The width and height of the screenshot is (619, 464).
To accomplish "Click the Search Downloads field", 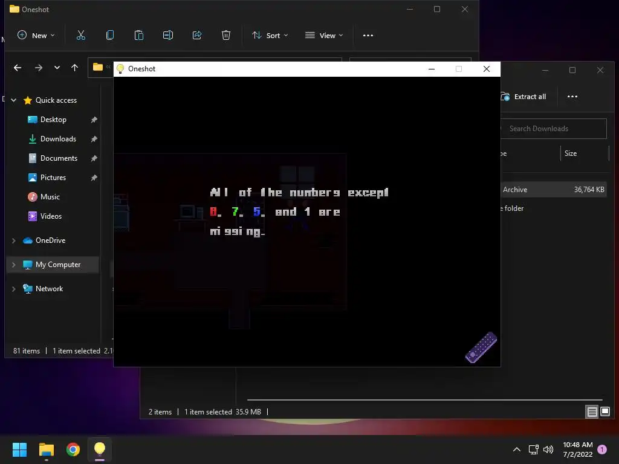I will coord(554,129).
